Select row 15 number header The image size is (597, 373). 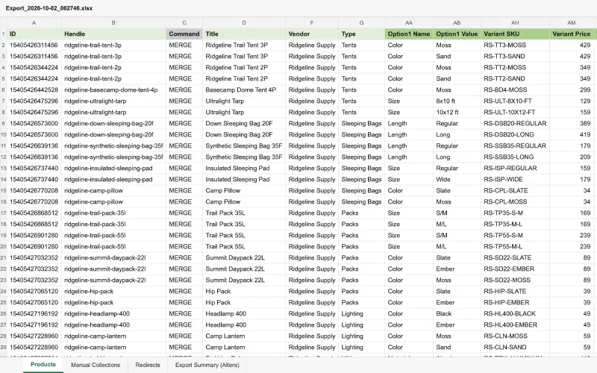click(x=3, y=191)
